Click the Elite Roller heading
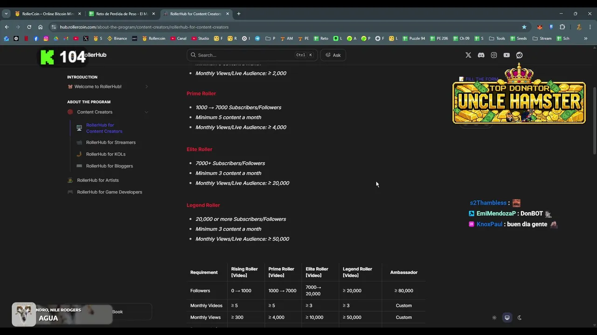Viewport: 597px width, 335px height. tap(199, 149)
